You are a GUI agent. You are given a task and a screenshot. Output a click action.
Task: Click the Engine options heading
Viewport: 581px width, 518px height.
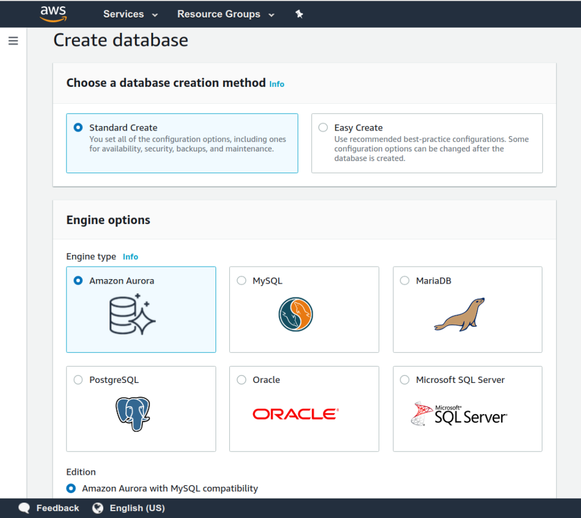pos(108,220)
